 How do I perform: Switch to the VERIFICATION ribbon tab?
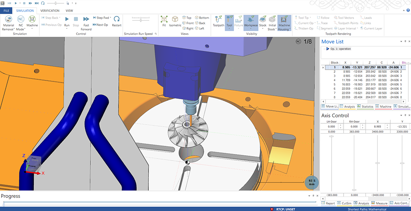pos(50,11)
